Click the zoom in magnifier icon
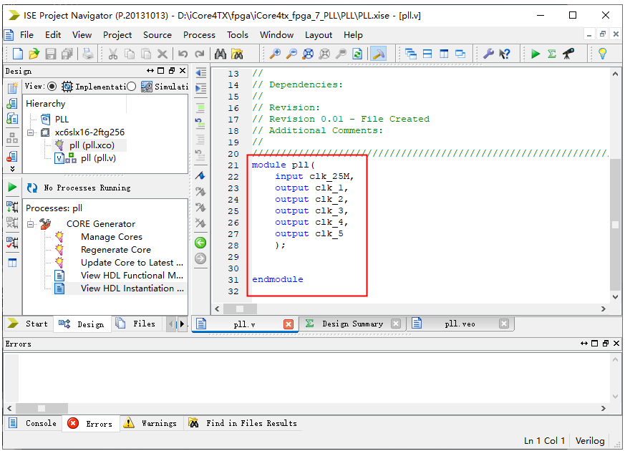Screen dimensions: 625x451 pyautogui.click(x=275, y=54)
